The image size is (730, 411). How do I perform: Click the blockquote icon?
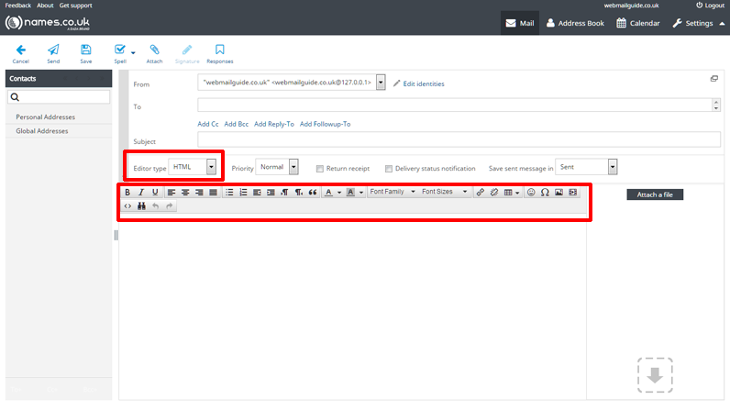click(x=313, y=193)
